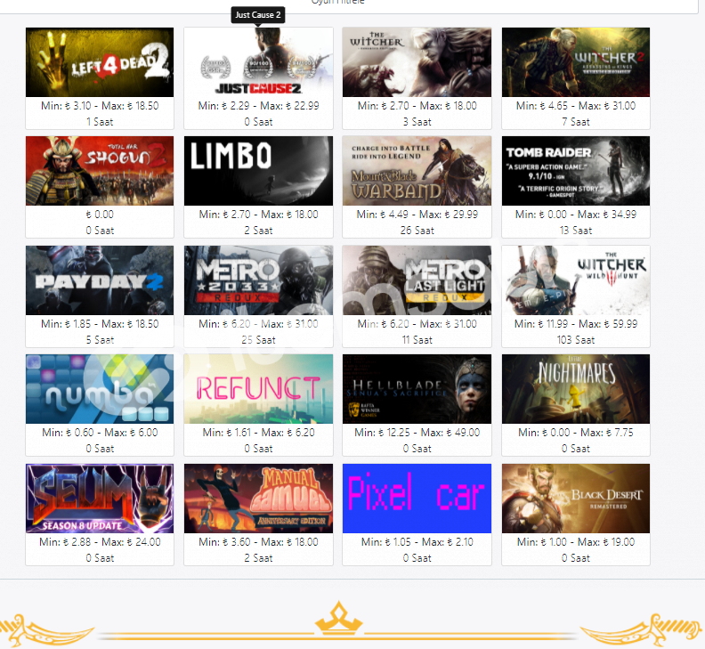This screenshot has height=649, width=705.
Task: Open Manual Samuel Anniversary Edition thumbnail
Action: [258, 499]
